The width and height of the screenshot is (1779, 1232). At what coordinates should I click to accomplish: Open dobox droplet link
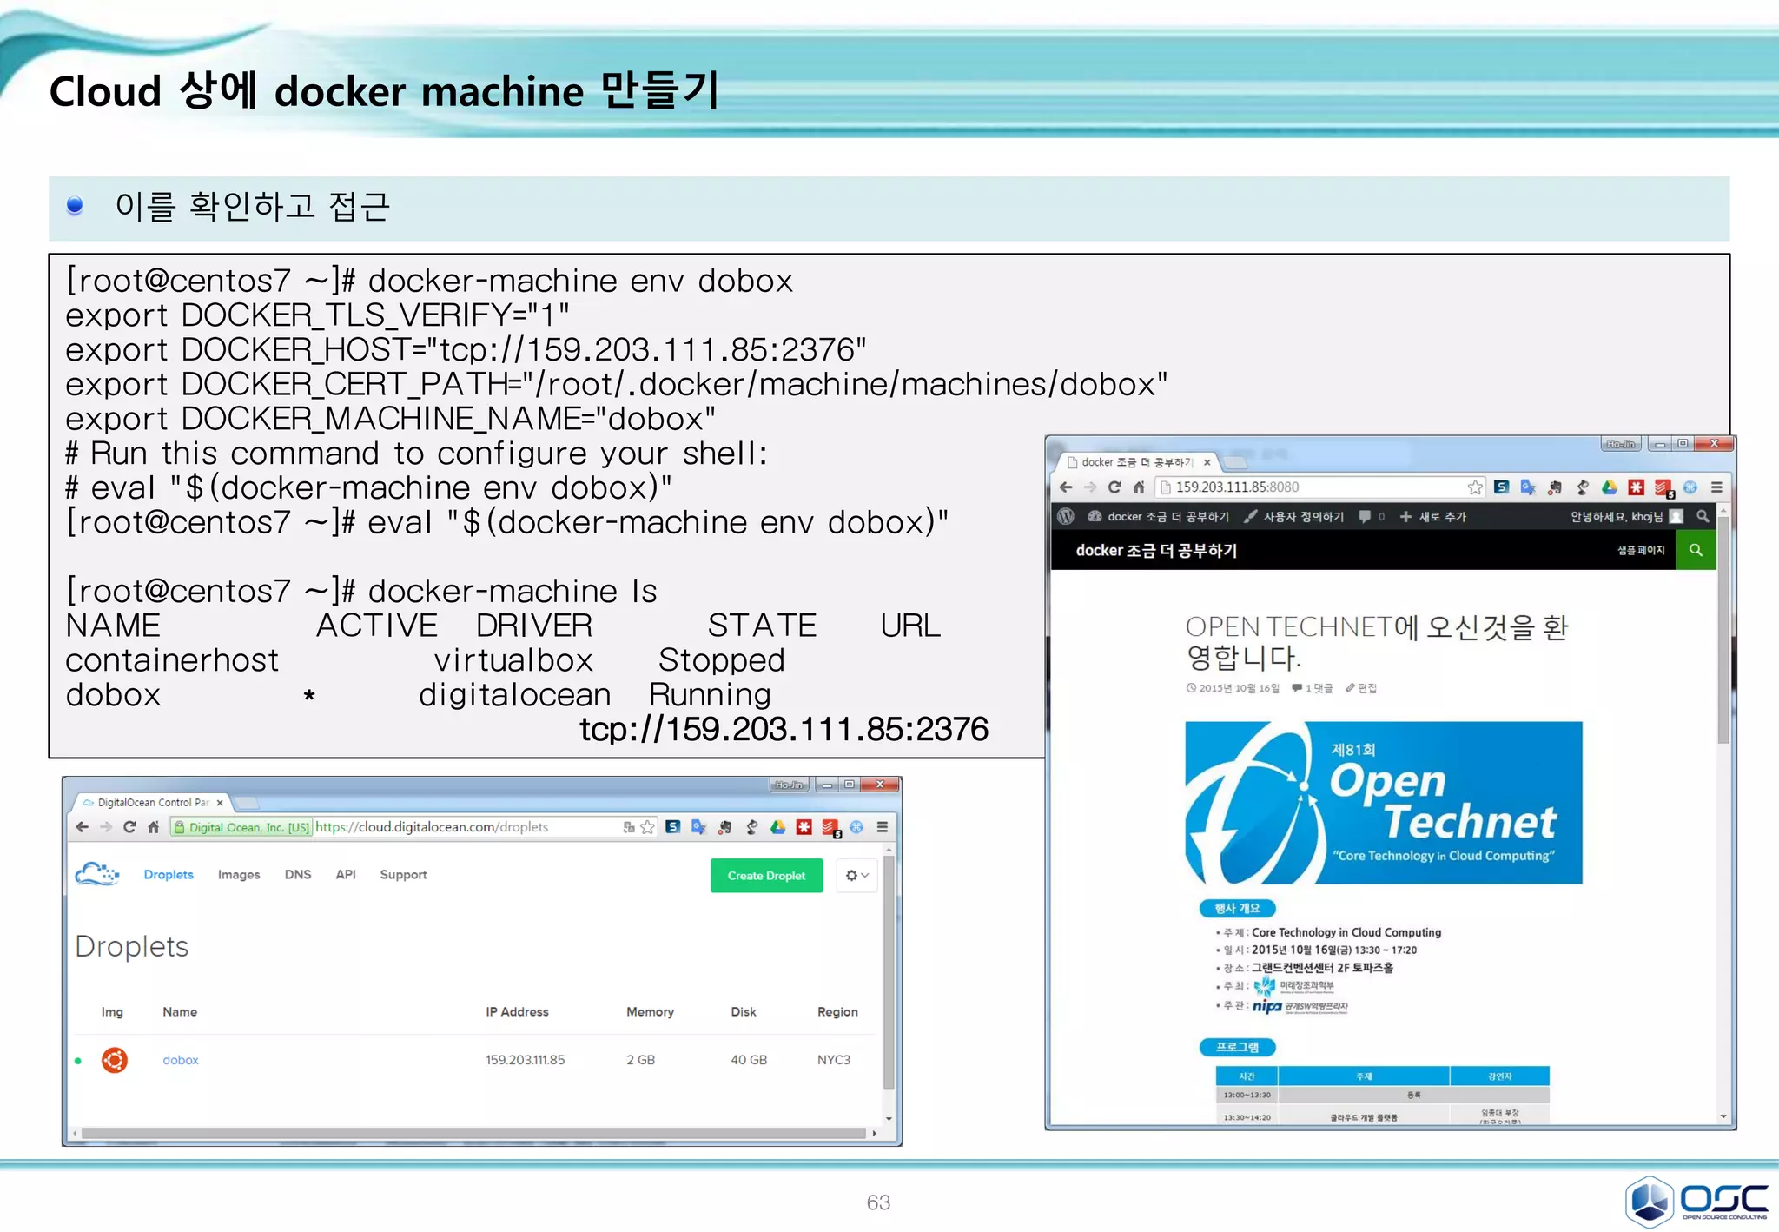(x=181, y=1060)
